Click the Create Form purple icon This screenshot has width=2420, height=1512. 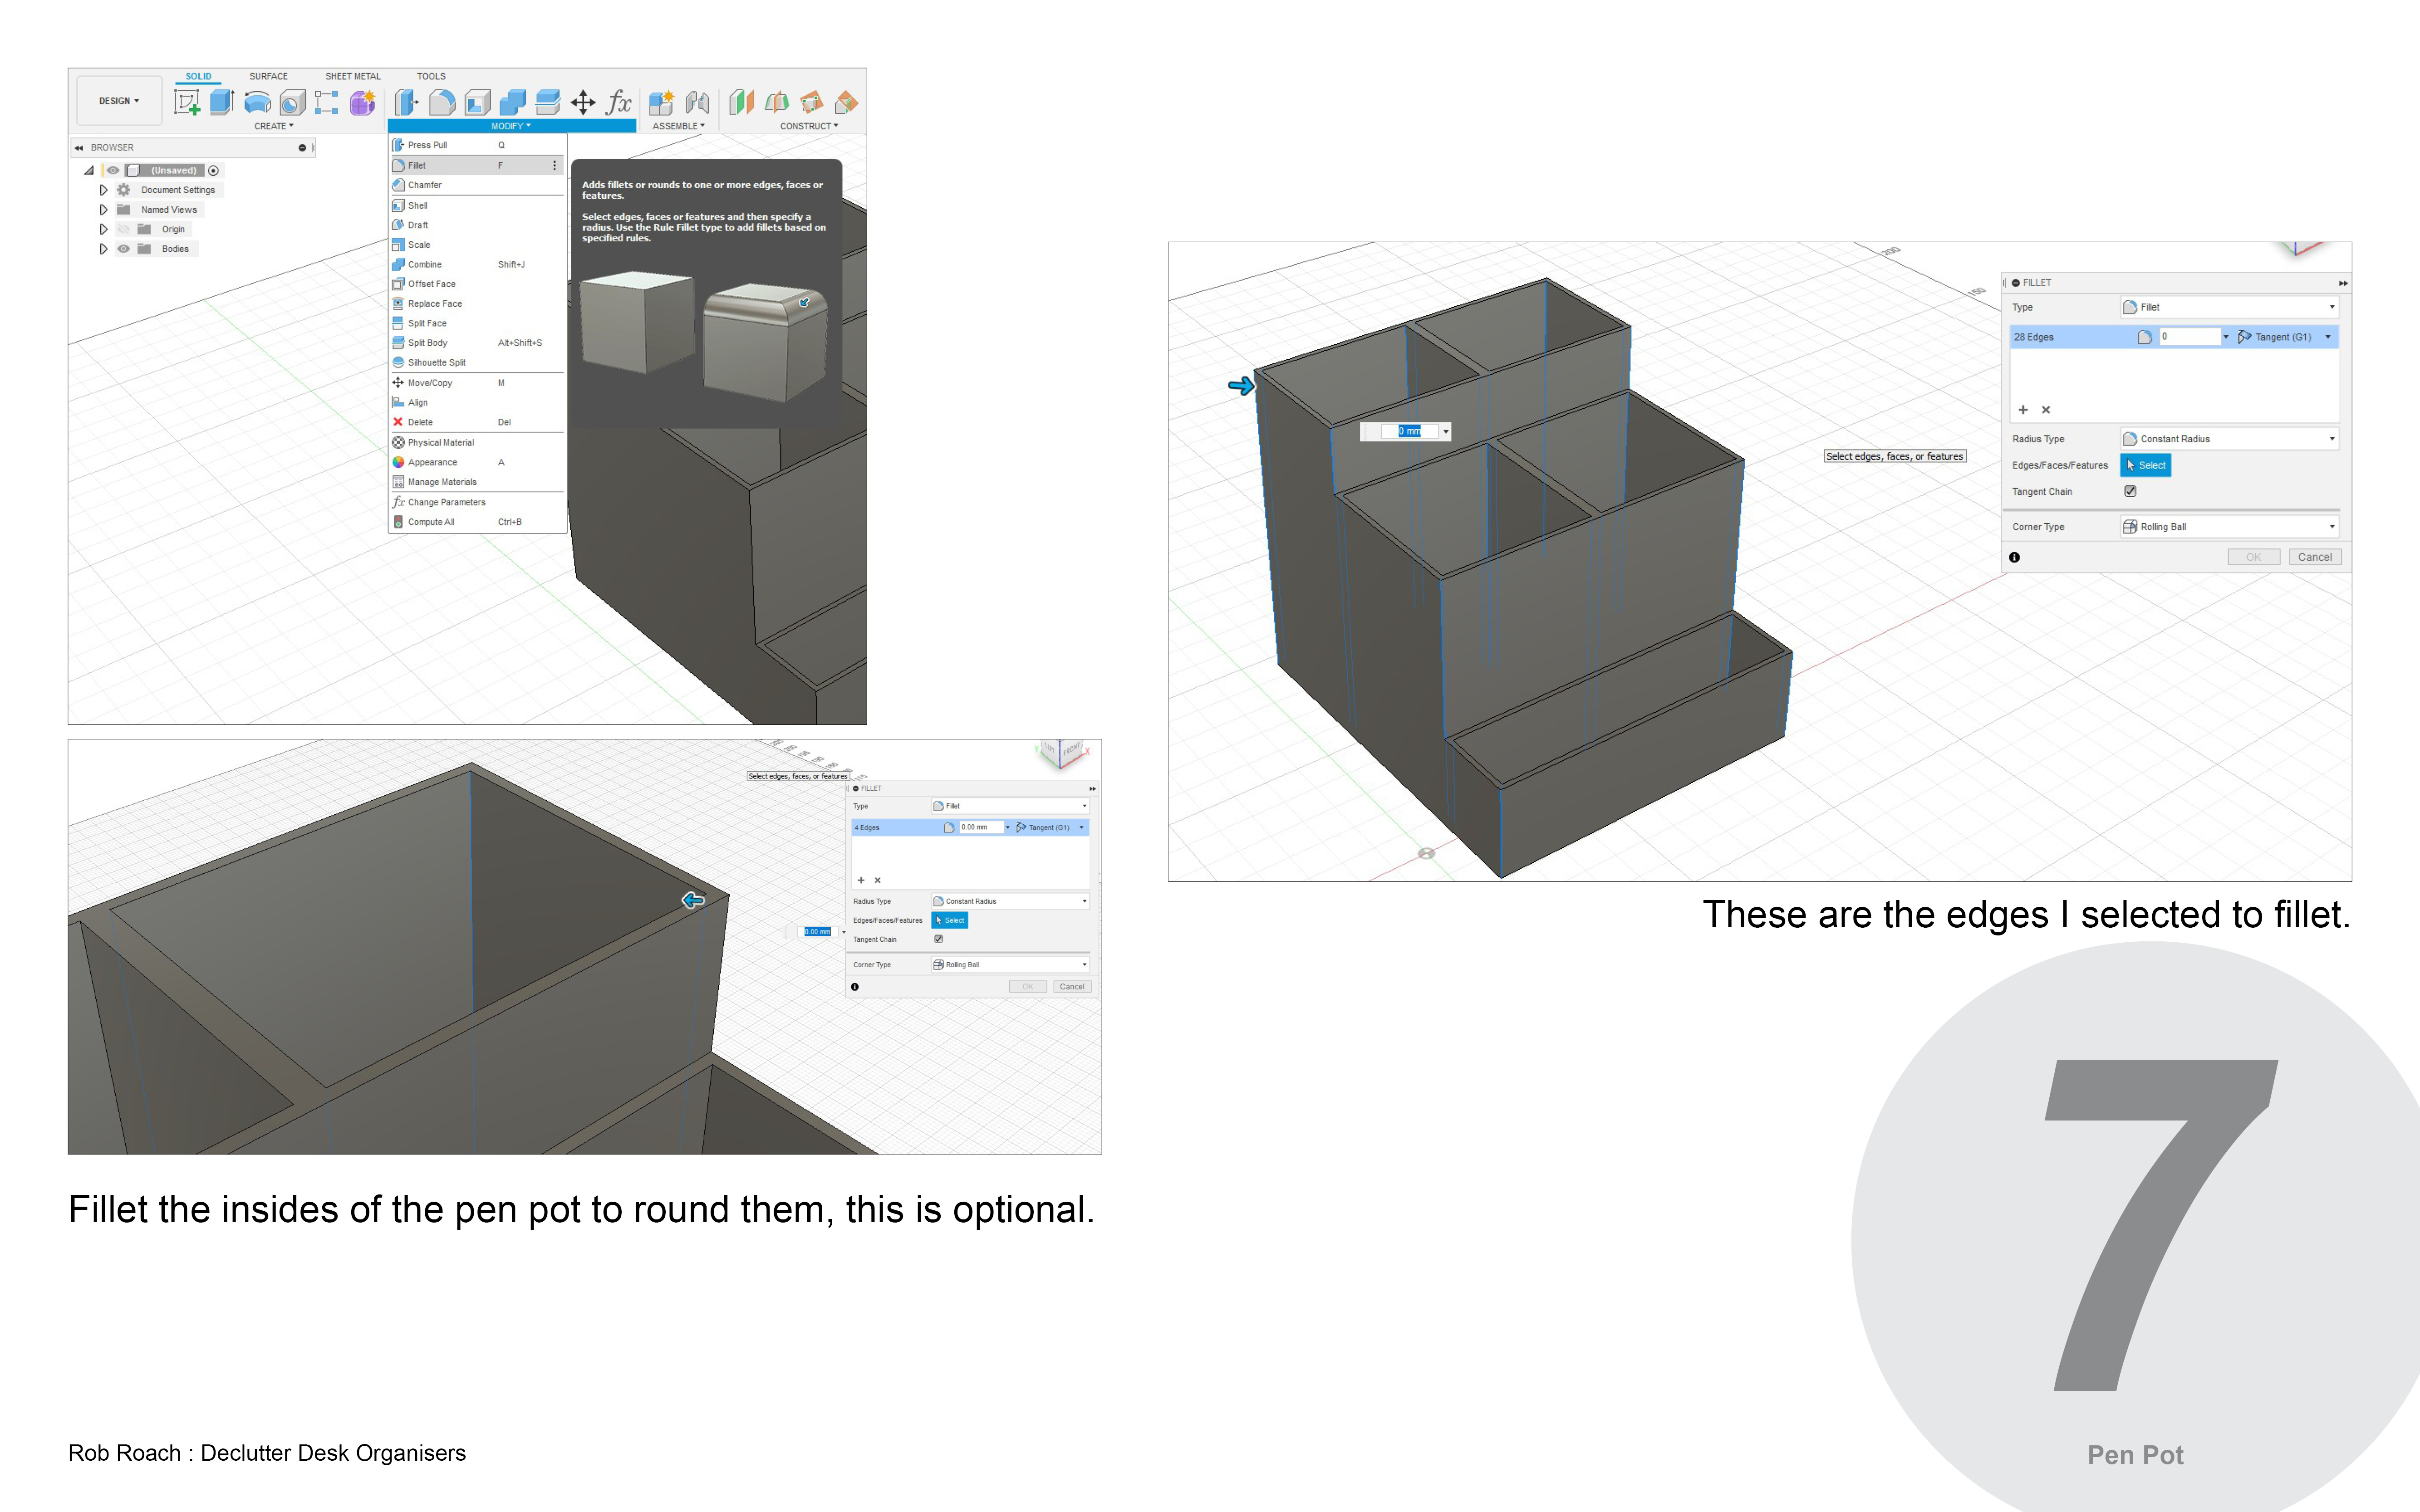[x=362, y=102]
